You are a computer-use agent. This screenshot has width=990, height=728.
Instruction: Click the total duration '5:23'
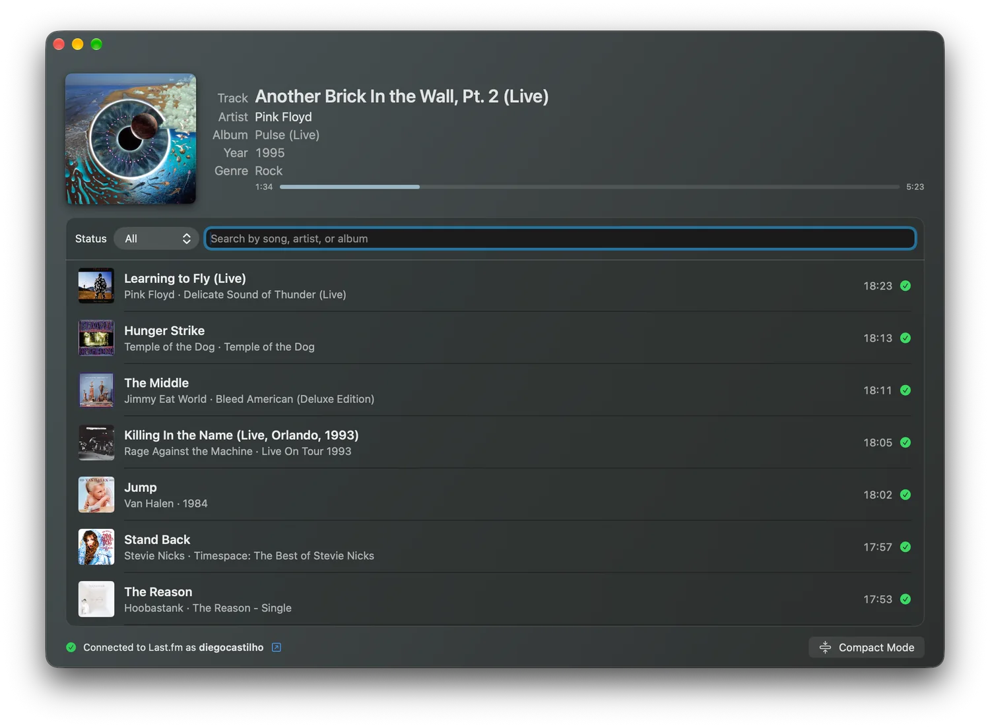[x=915, y=187]
